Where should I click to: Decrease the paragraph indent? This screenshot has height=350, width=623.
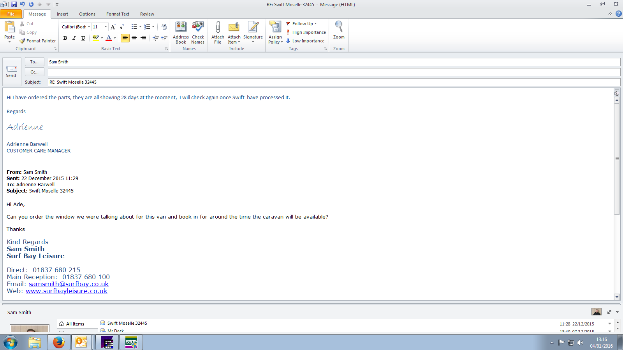[156, 38]
